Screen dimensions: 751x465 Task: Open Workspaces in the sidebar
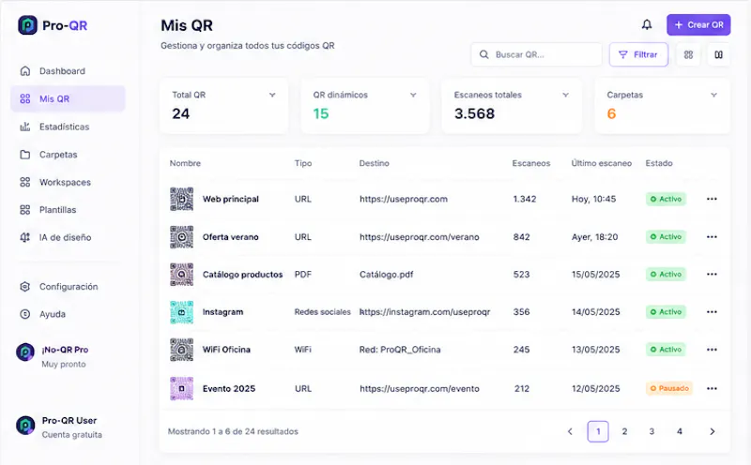[x=68, y=182]
